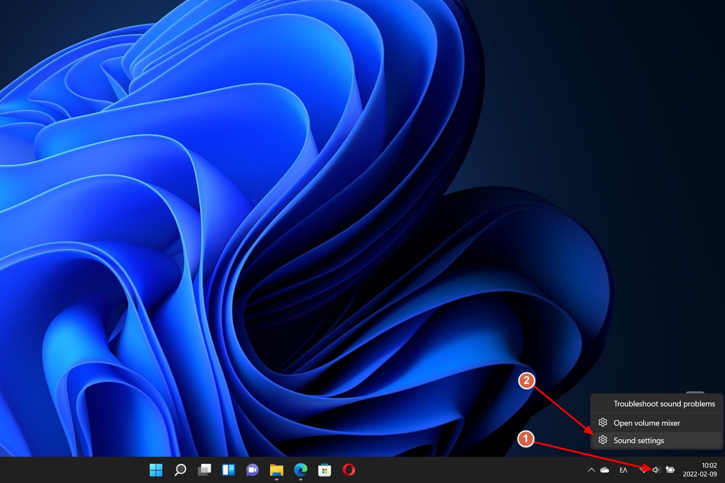The height and width of the screenshot is (483, 725).
Task: Click the battery status tray icon
Action: (670, 470)
